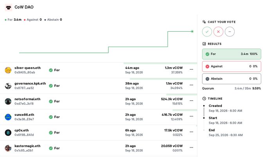Click the Cast Your Vote cursor icon
Viewport: 266px width, 157px height.
pyautogui.click(x=204, y=22)
